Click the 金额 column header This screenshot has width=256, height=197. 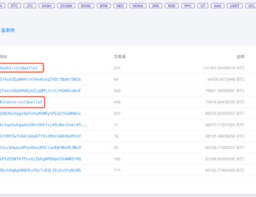[240, 57]
